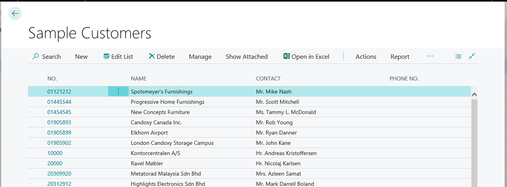The height and width of the screenshot is (187, 507).
Task: Sort by the NAME column header
Action: (139, 79)
